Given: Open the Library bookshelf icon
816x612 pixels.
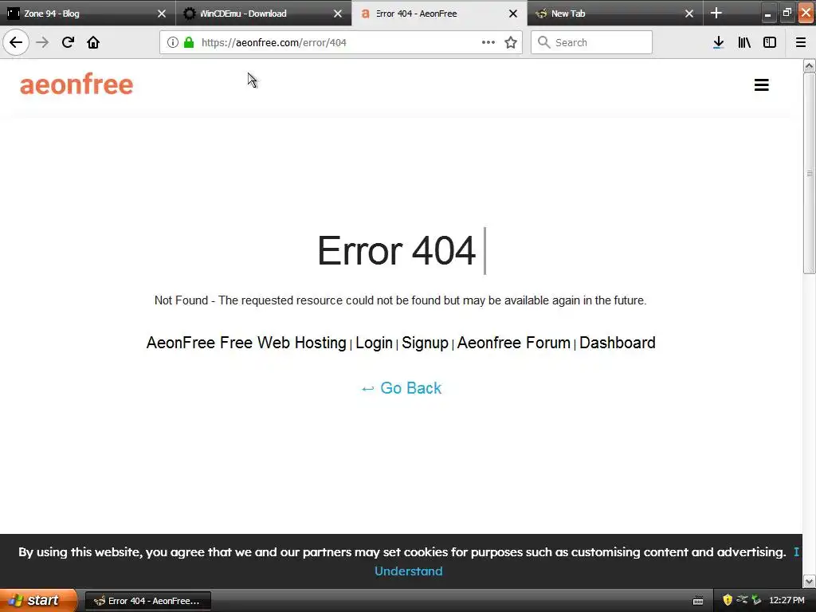Looking at the screenshot, I should click(744, 43).
